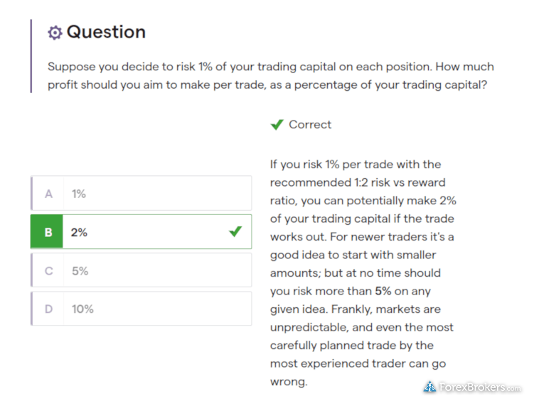
Task: Select answer option C 5%
Action: 141,270
